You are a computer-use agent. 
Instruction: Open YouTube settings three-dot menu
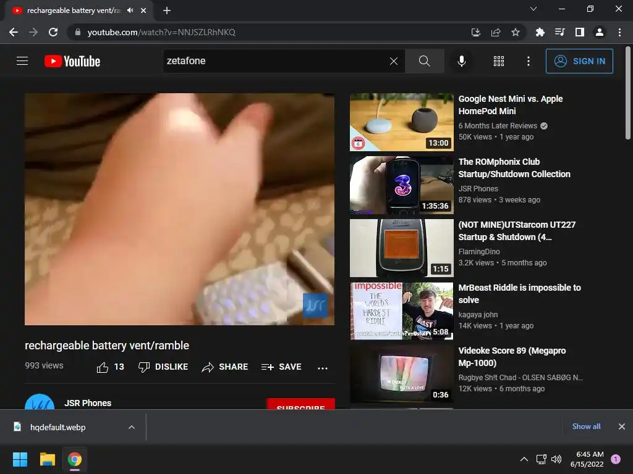tap(528, 61)
